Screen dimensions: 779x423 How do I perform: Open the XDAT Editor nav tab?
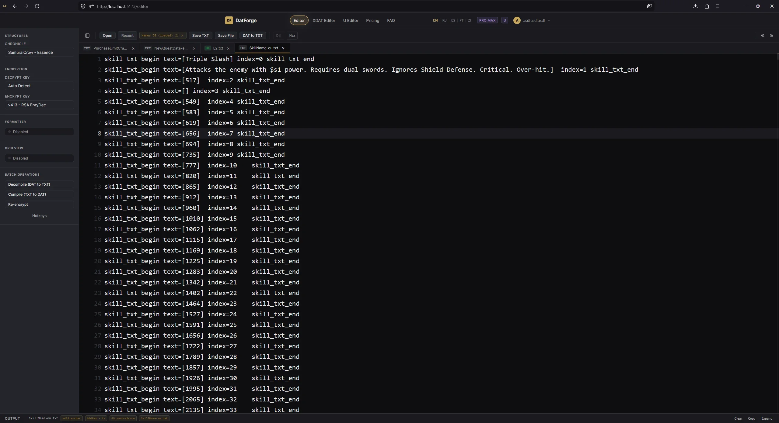[324, 20]
